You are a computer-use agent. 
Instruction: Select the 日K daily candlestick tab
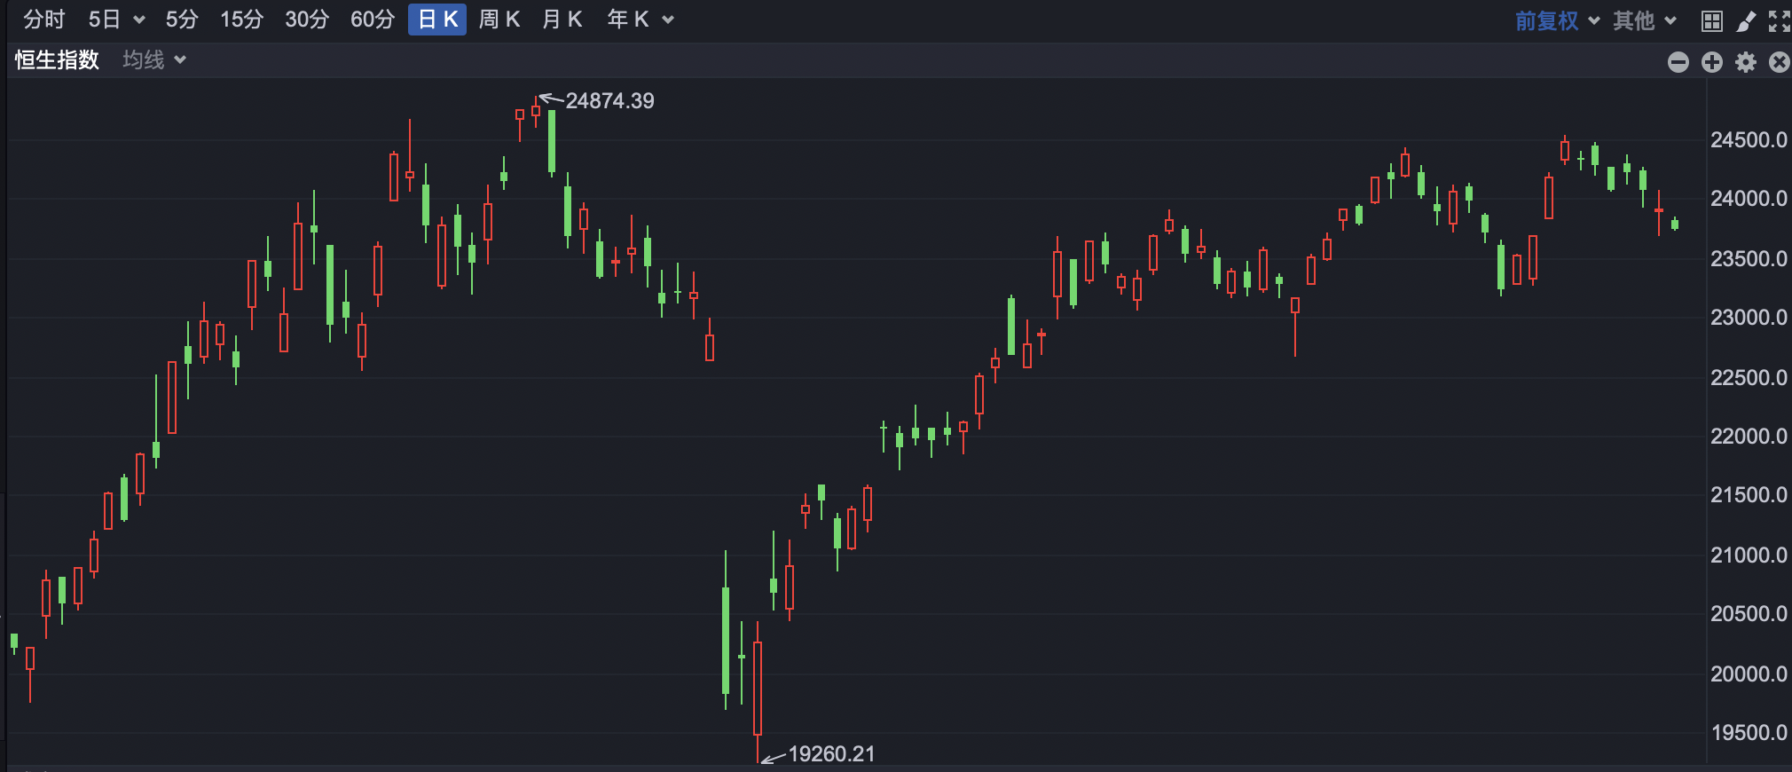[437, 20]
